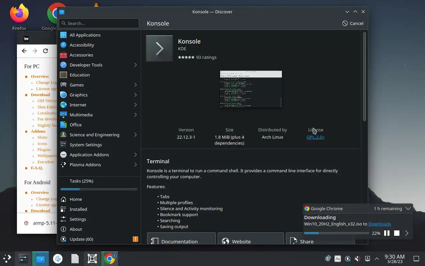Image resolution: width=425 pixels, height=266 pixels.
Task: Click the download progress bar
Action: point(336,233)
